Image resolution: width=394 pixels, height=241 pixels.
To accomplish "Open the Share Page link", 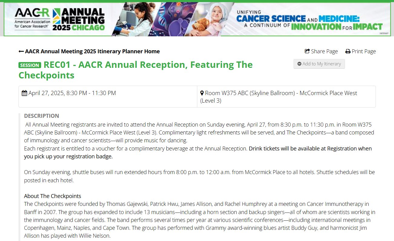I will coord(321,51).
